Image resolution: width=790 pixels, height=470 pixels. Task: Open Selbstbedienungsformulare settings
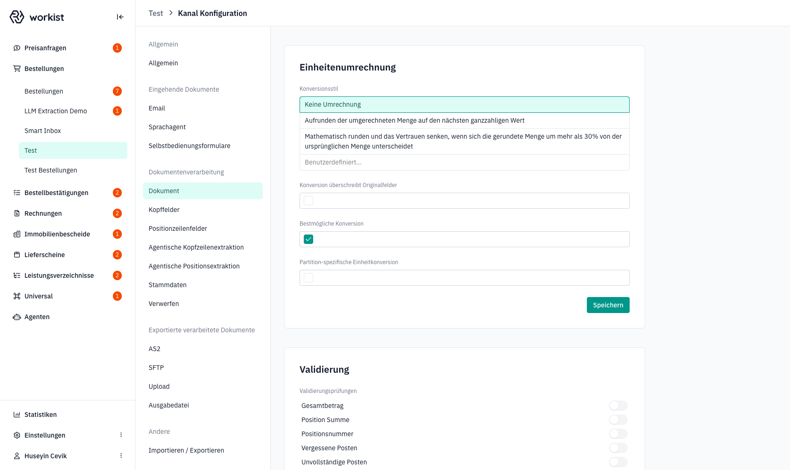coord(203,146)
